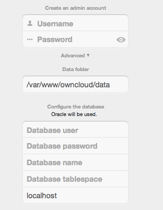Place cursor after the word localhost
Screen dimensions: 163x210
57,195
